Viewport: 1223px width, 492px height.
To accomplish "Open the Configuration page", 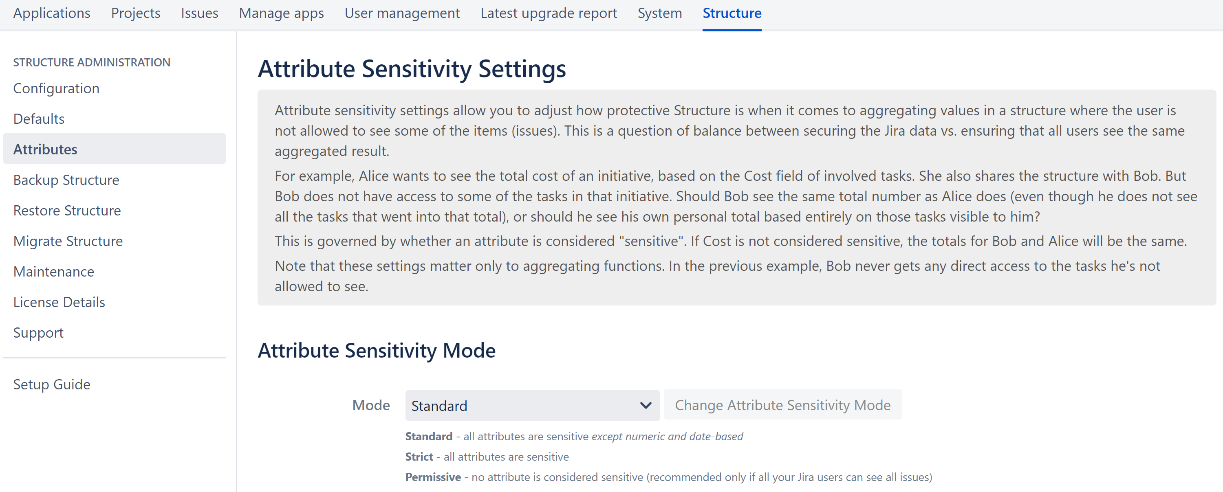I will click(56, 88).
